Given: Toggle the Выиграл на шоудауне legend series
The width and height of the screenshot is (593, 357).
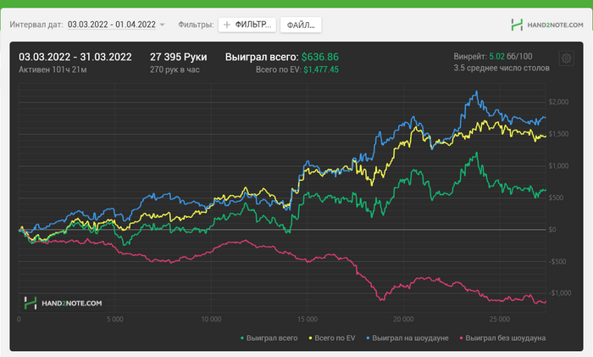Looking at the screenshot, I should pos(407,338).
